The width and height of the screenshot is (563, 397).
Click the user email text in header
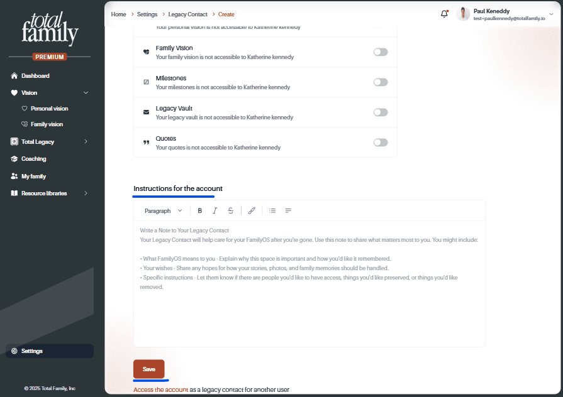[509, 19]
